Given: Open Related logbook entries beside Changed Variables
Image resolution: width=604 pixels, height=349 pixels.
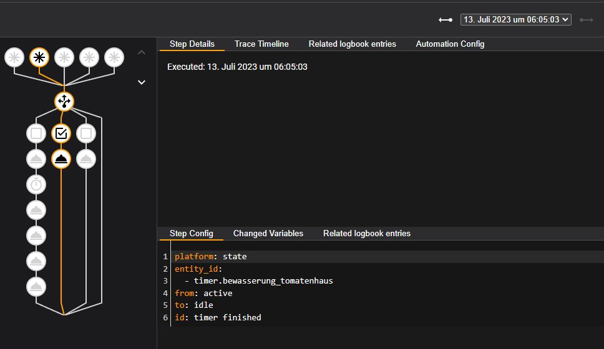Looking at the screenshot, I should click(366, 234).
